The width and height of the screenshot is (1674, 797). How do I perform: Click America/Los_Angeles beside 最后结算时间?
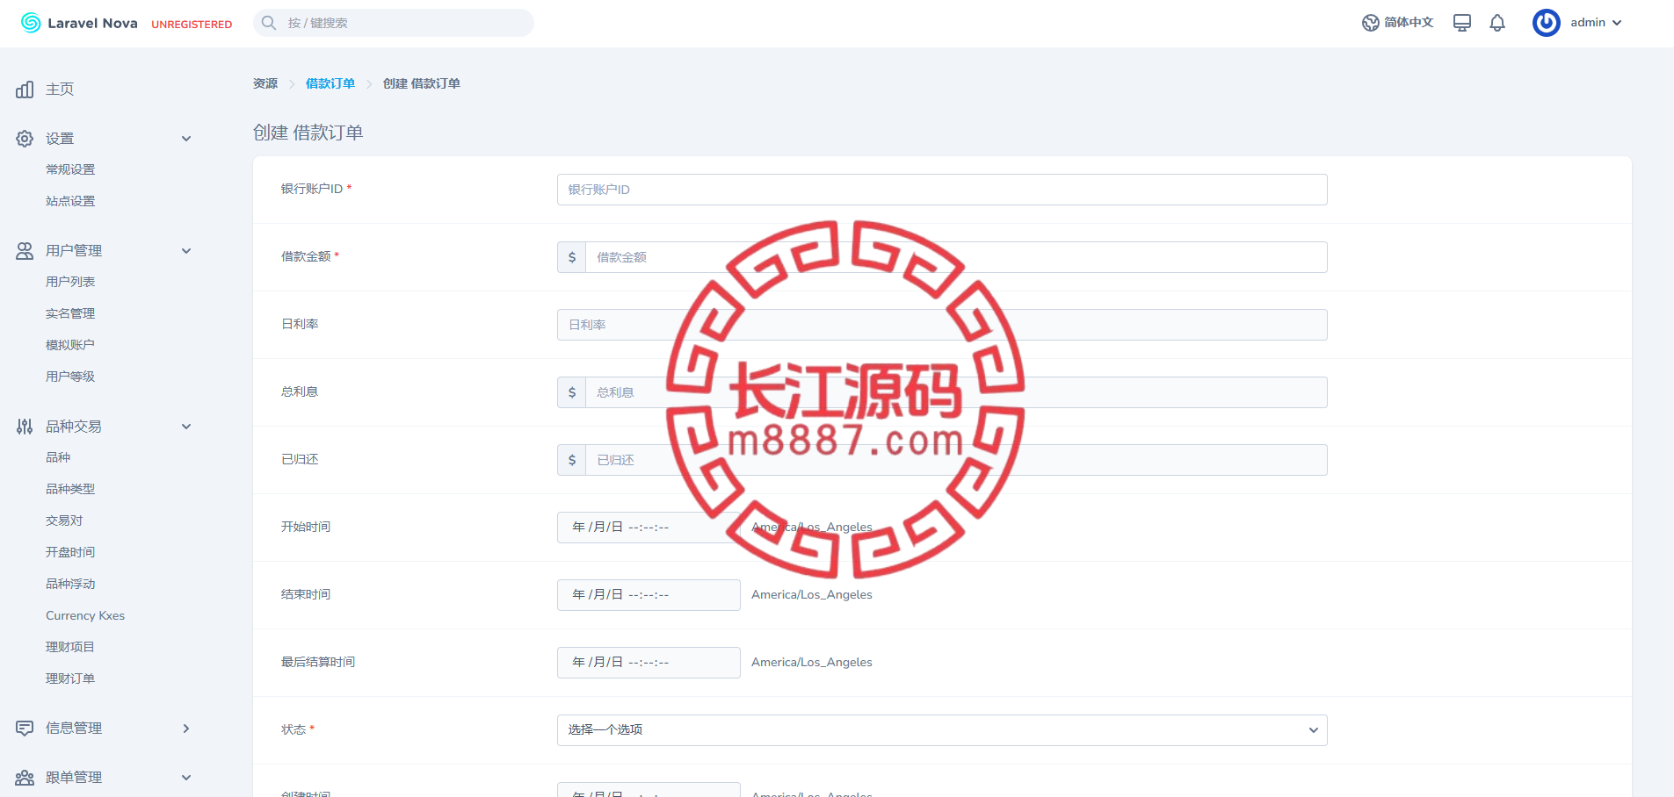812,663
